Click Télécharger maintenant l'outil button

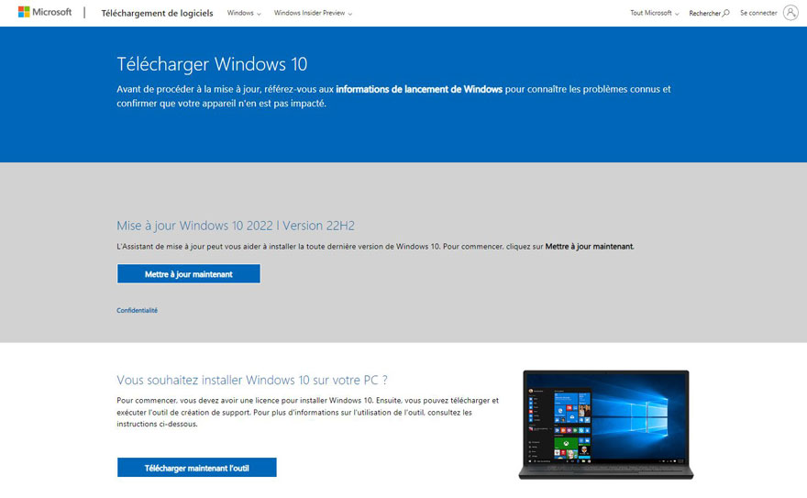click(196, 468)
